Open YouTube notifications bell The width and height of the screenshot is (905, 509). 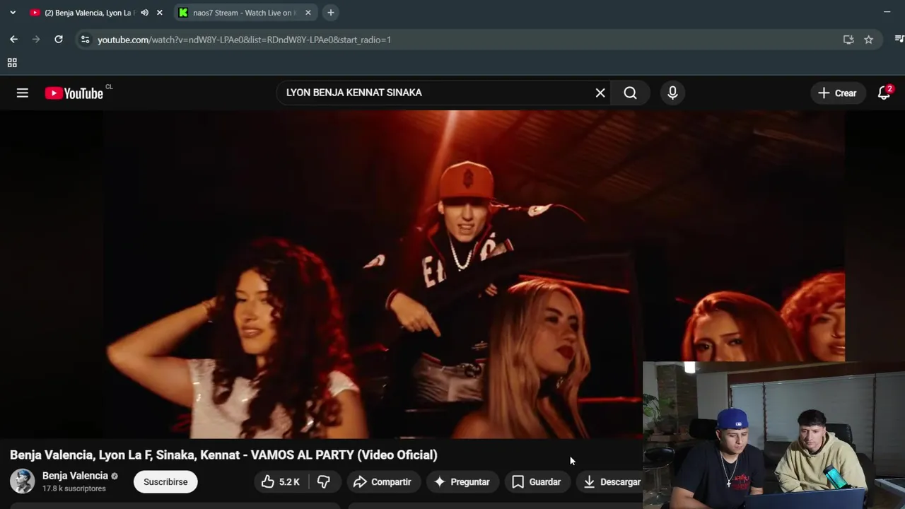tap(884, 93)
